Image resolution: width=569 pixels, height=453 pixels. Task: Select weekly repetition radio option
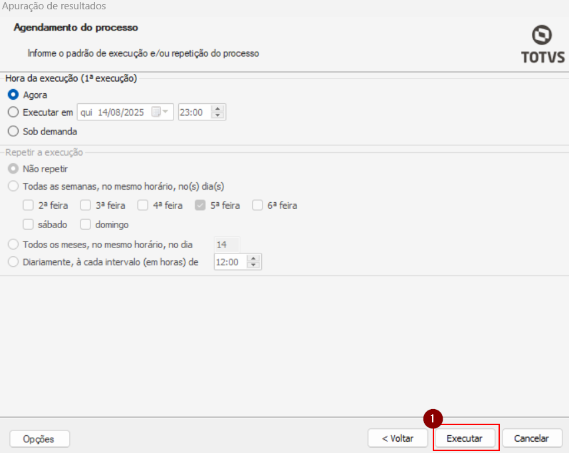(x=13, y=186)
